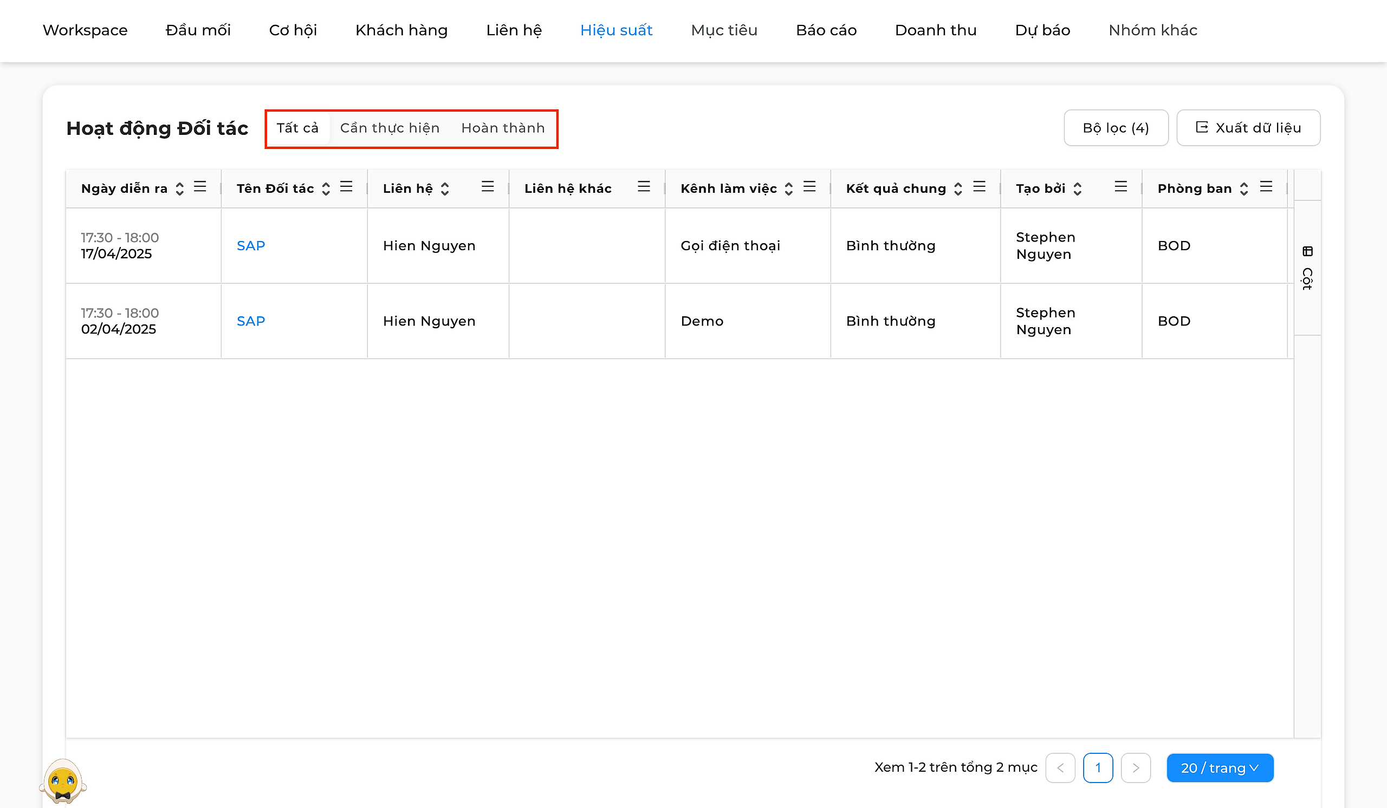
Task: Open Kênh làm việc column menu icon
Action: 809,187
